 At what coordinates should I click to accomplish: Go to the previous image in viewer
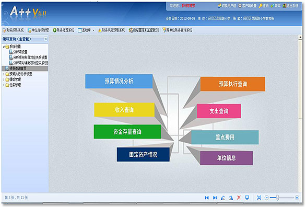[x=207, y=198]
